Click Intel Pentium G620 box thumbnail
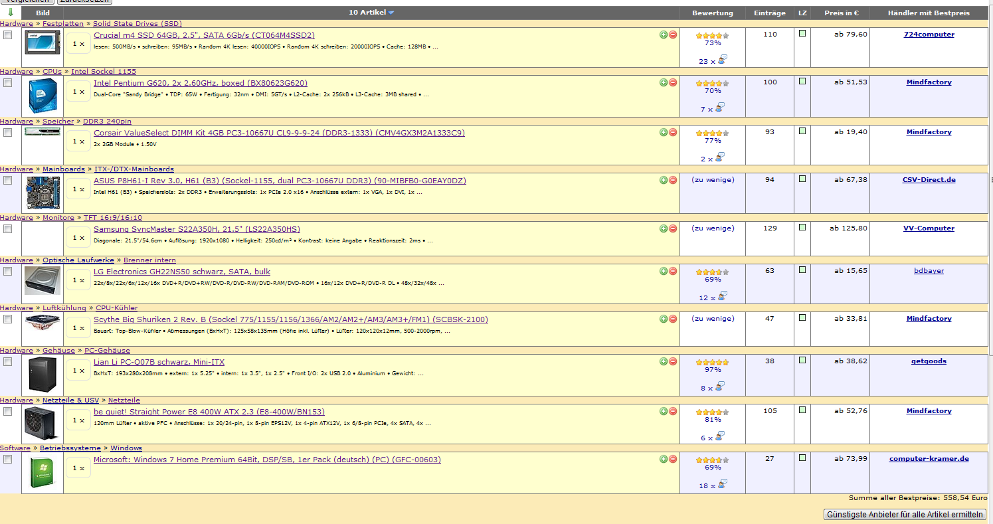This screenshot has height=524, width=993. click(x=43, y=96)
